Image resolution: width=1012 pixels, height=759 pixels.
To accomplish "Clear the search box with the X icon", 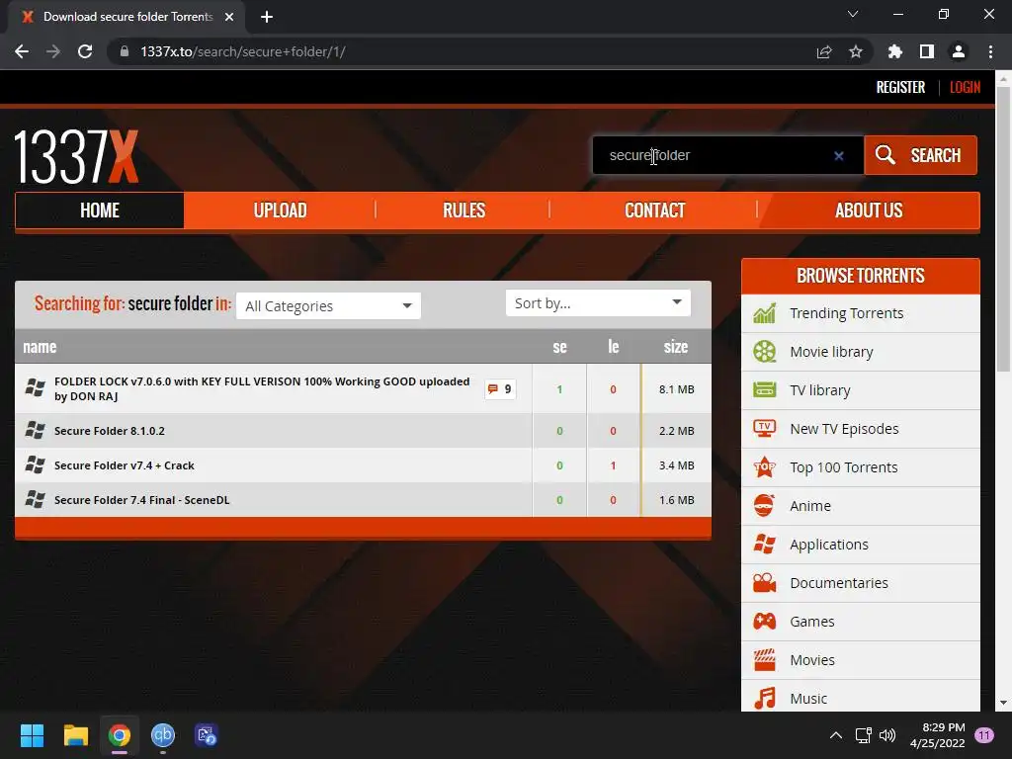I will [838, 155].
